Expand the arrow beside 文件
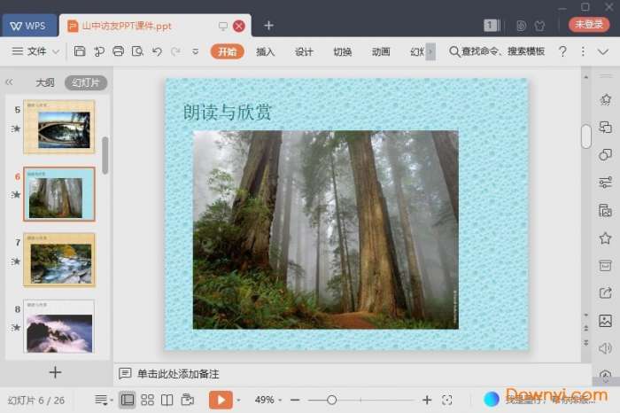 click(x=56, y=51)
